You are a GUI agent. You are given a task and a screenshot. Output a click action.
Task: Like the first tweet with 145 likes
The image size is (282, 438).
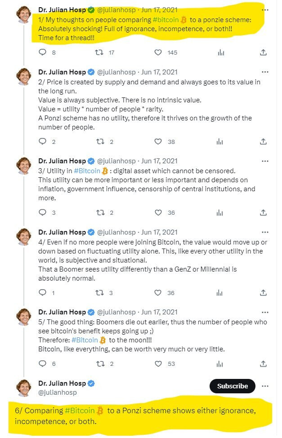tap(158, 52)
